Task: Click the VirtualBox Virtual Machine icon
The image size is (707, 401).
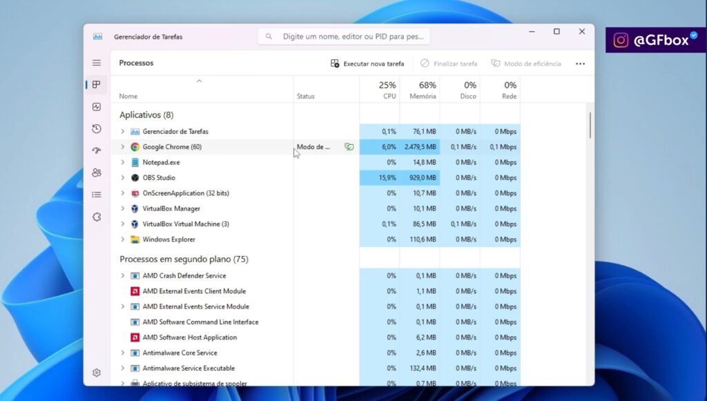Action: pos(135,224)
